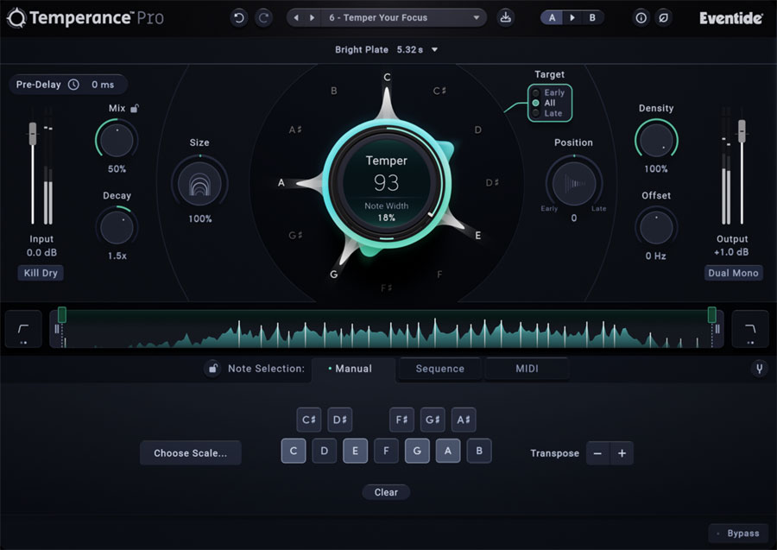Click the lock icon beside Note Selection
Screen dimensions: 777x550
(214, 369)
